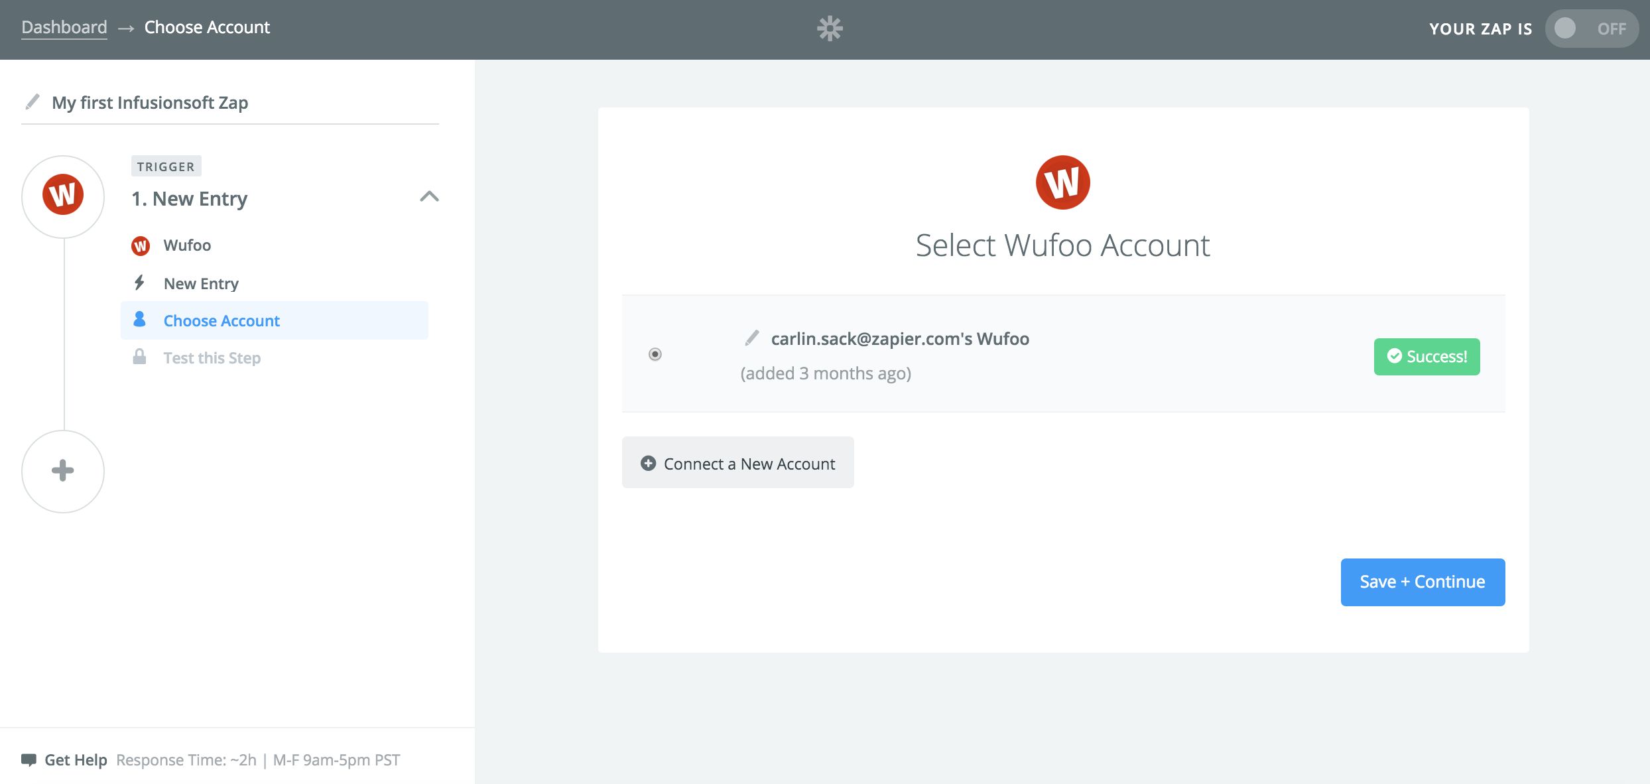Click Connect a New Account button
Image resolution: width=1650 pixels, height=784 pixels.
[x=737, y=463]
